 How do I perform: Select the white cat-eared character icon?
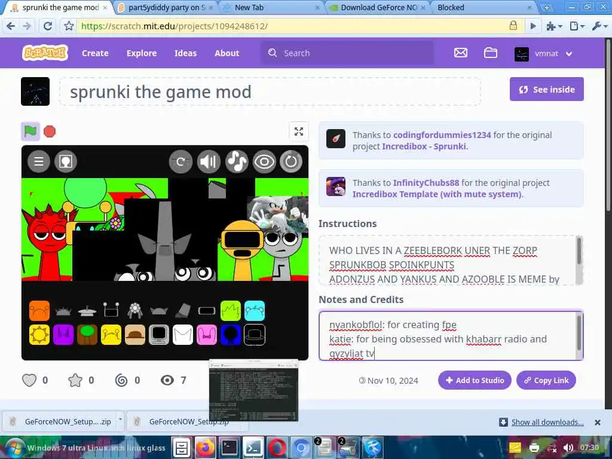(183, 335)
